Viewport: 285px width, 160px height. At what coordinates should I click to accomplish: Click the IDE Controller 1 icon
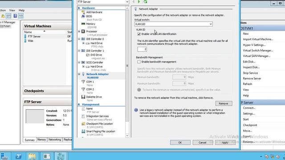click(x=83, y=51)
